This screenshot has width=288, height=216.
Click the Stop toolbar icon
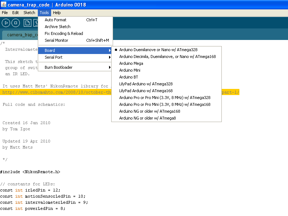(x=15, y=23)
